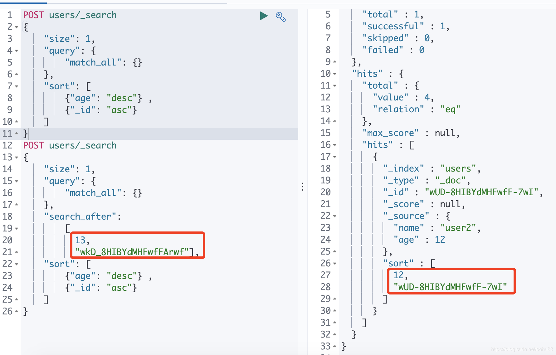
Task: Click "_score" : null line
Action: coord(422,204)
